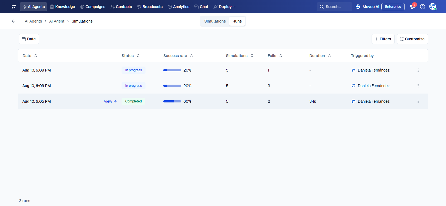Image resolution: width=446 pixels, height=206 pixels.
Task: Click the 60% value text
Action: click(187, 101)
